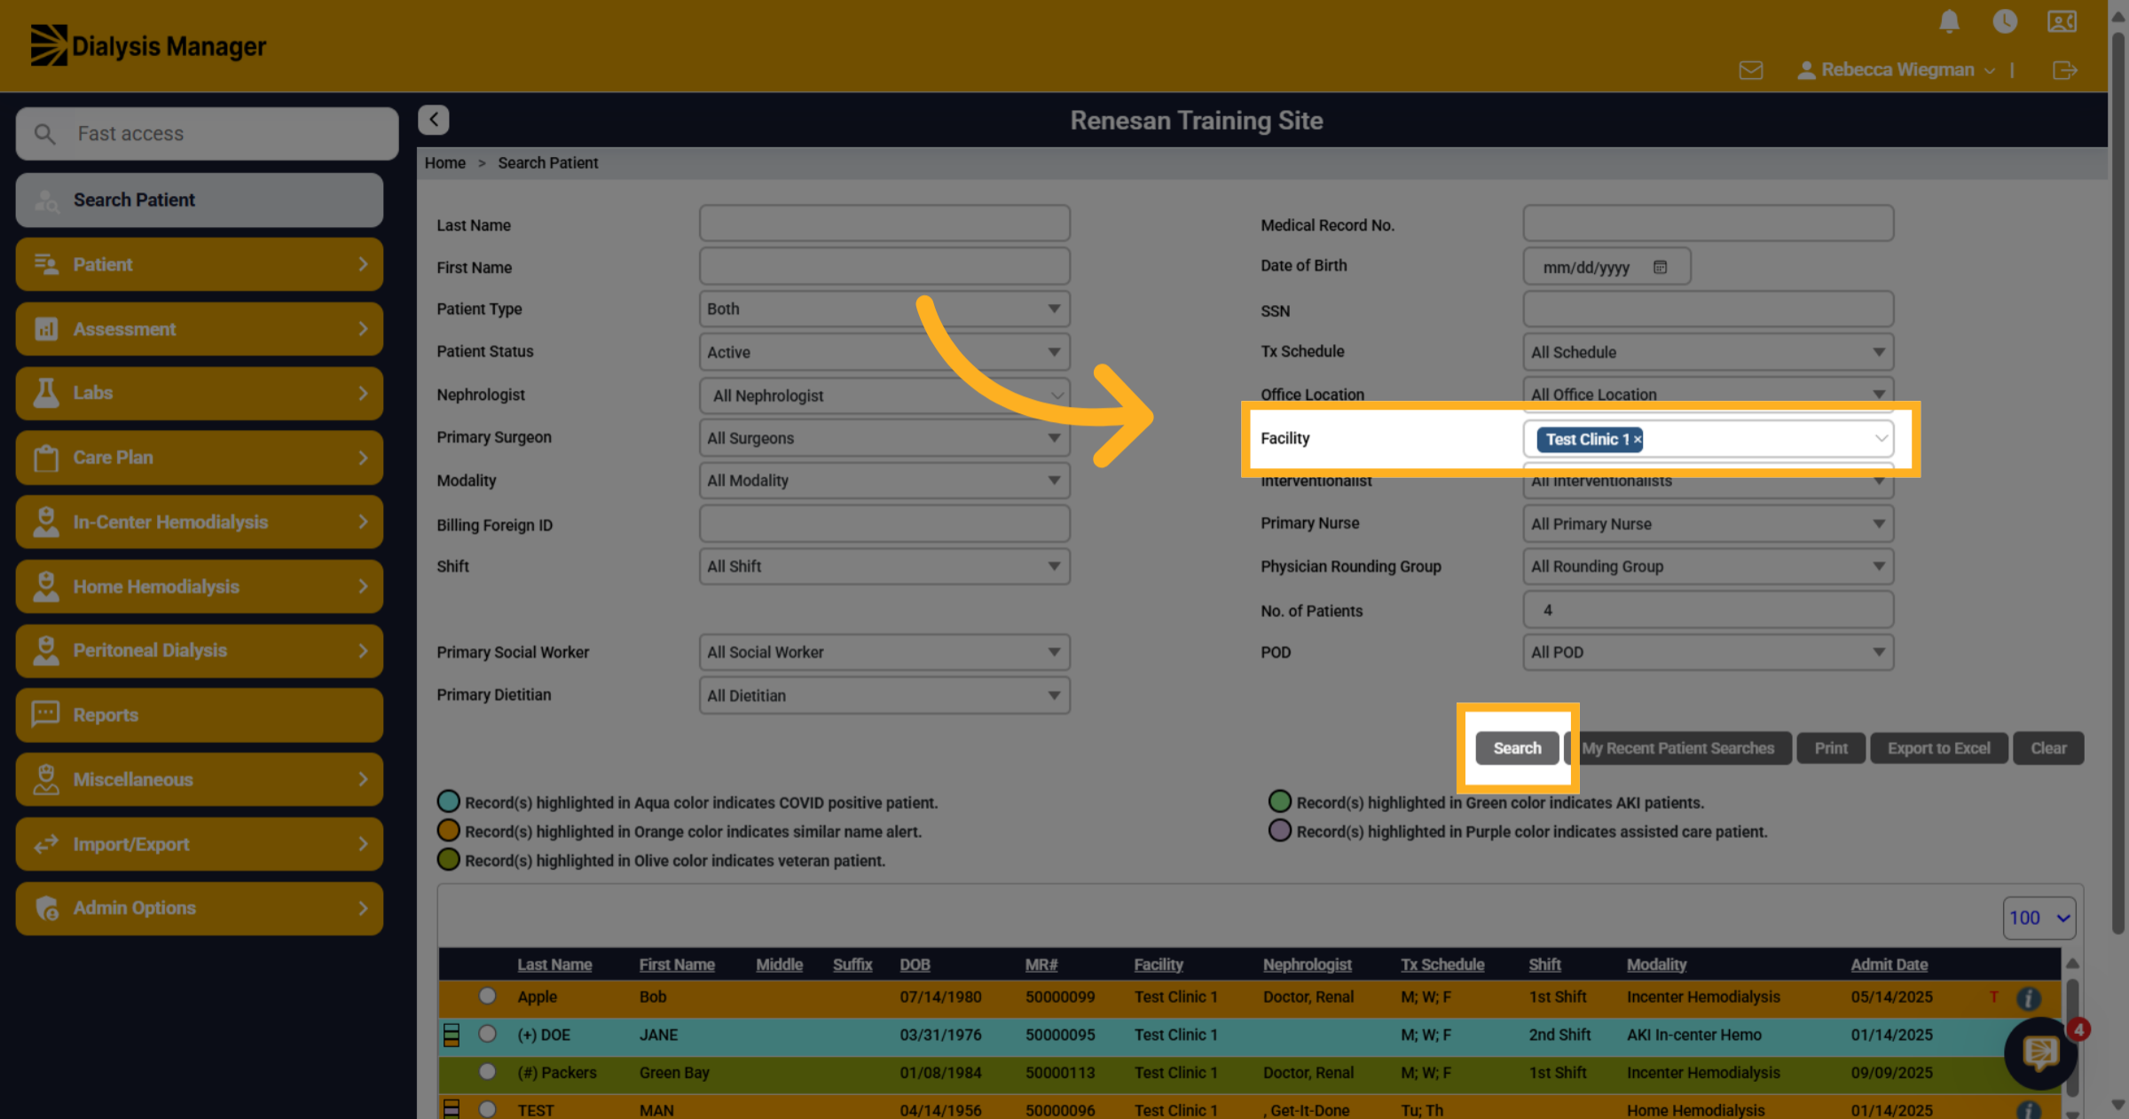Open the Patient Status dropdown showing Active
Viewport: 2129px width, 1119px height.
[884, 352]
